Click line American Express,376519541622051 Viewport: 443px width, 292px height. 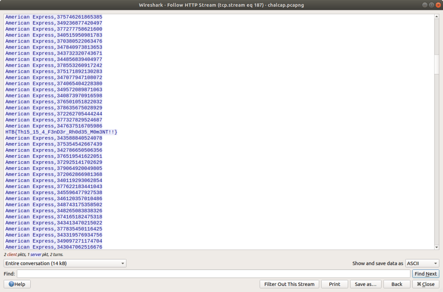pos(54,156)
